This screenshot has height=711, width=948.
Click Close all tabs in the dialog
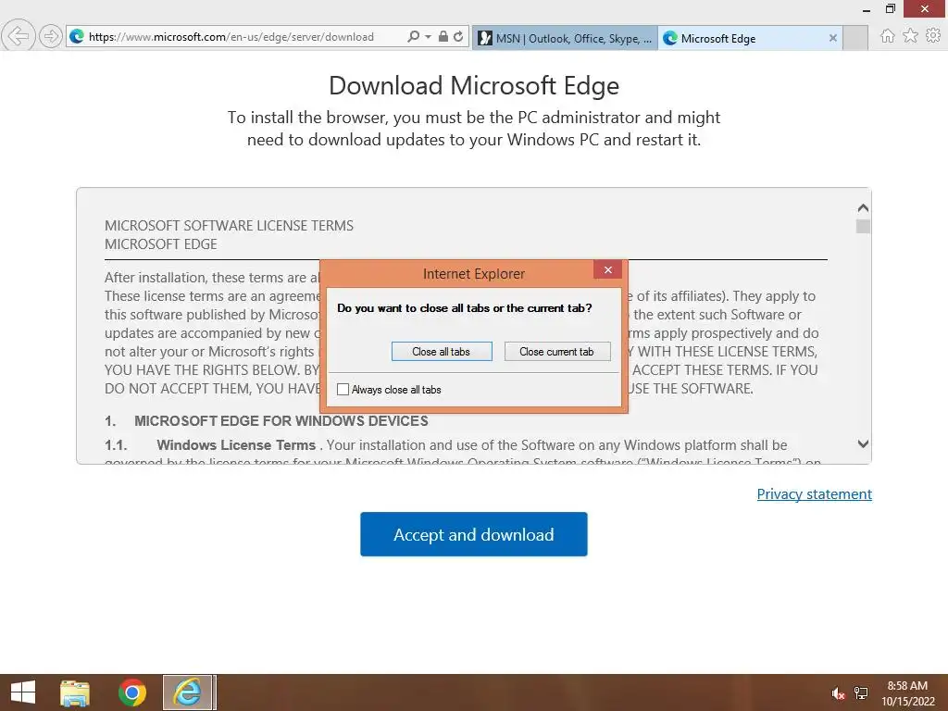[442, 351]
